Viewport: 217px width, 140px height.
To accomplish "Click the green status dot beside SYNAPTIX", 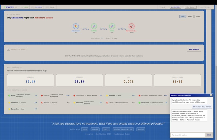I will [4, 7].
